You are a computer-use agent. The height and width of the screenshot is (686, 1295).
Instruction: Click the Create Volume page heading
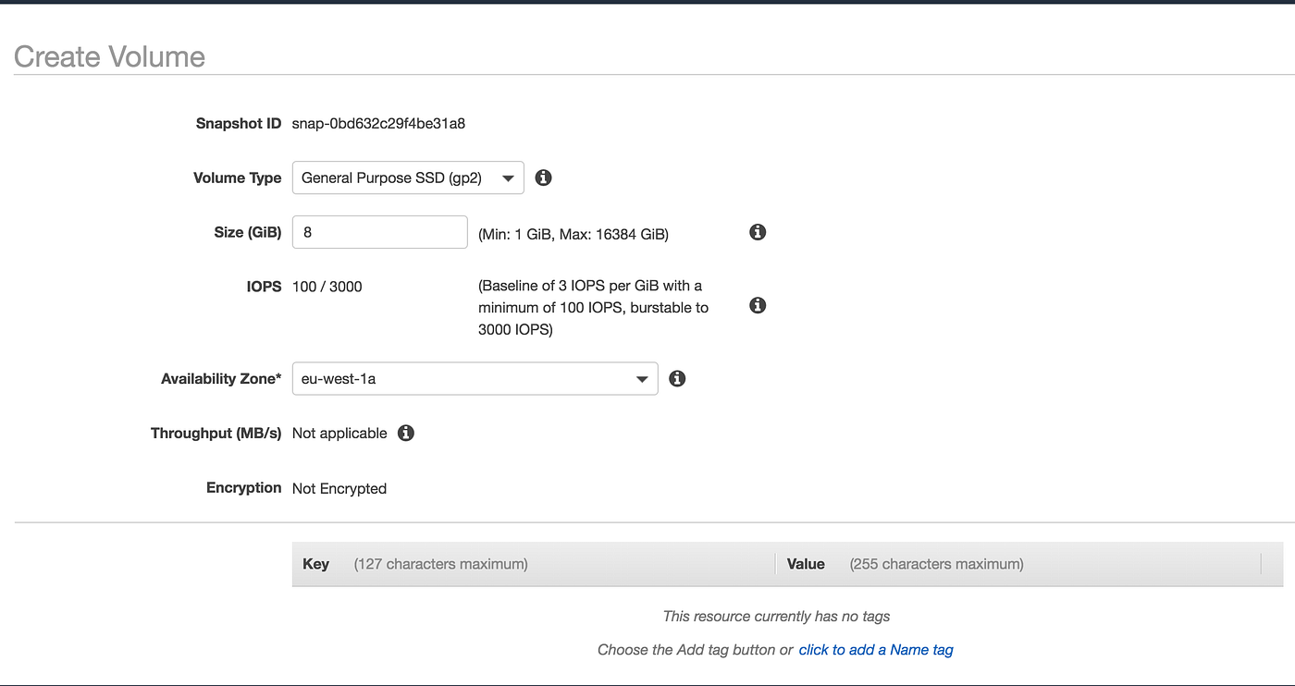pyautogui.click(x=109, y=56)
